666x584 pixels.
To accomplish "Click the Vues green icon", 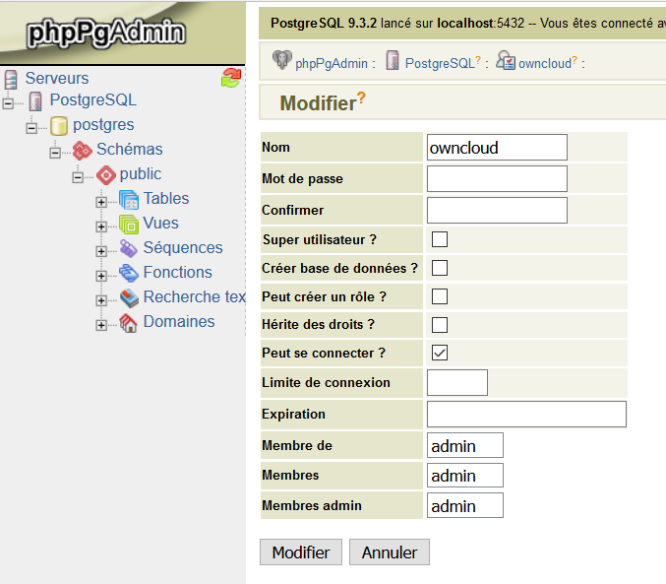I will tap(129, 225).
